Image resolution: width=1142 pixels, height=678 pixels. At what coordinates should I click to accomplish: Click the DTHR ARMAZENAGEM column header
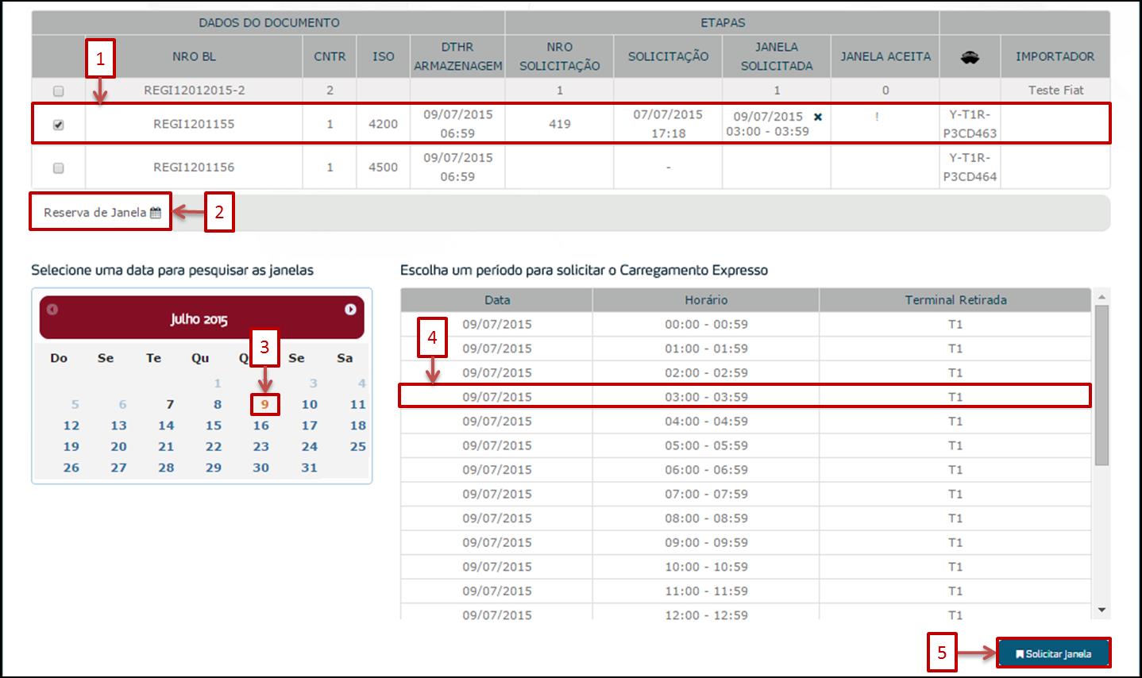[x=457, y=56]
